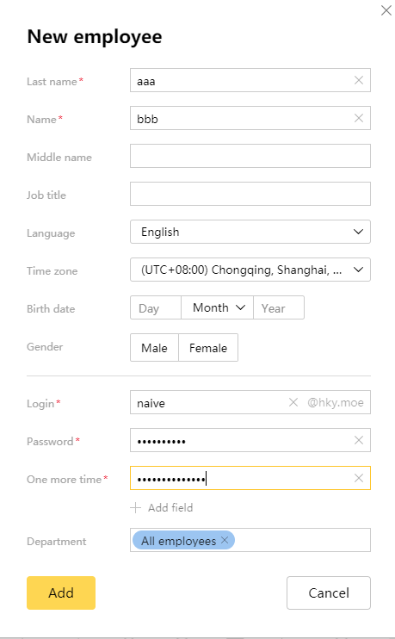
Task: Click the Login label
Action: 40,404
